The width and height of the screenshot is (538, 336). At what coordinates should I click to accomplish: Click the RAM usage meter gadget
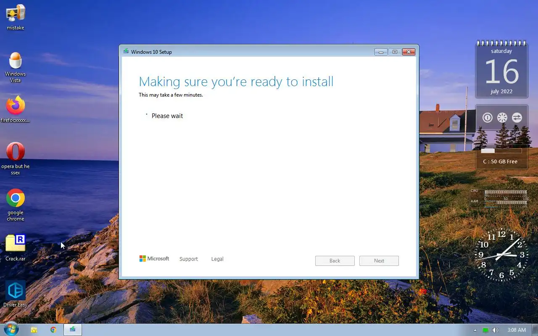(506, 202)
